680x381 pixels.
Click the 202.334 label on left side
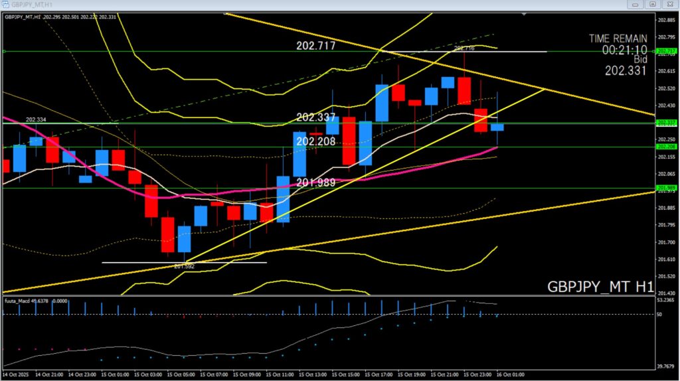tap(35, 120)
